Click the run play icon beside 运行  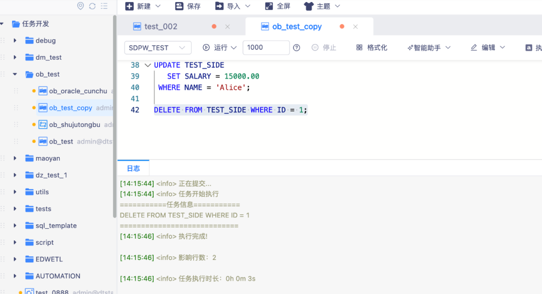tap(206, 48)
